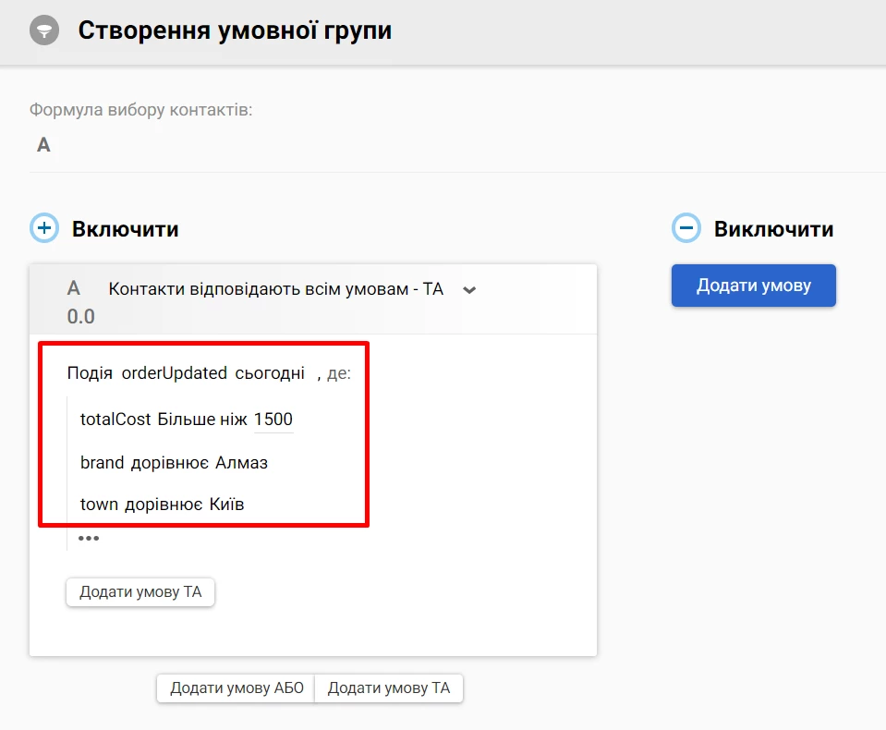Click the Включити heading

(x=125, y=229)
